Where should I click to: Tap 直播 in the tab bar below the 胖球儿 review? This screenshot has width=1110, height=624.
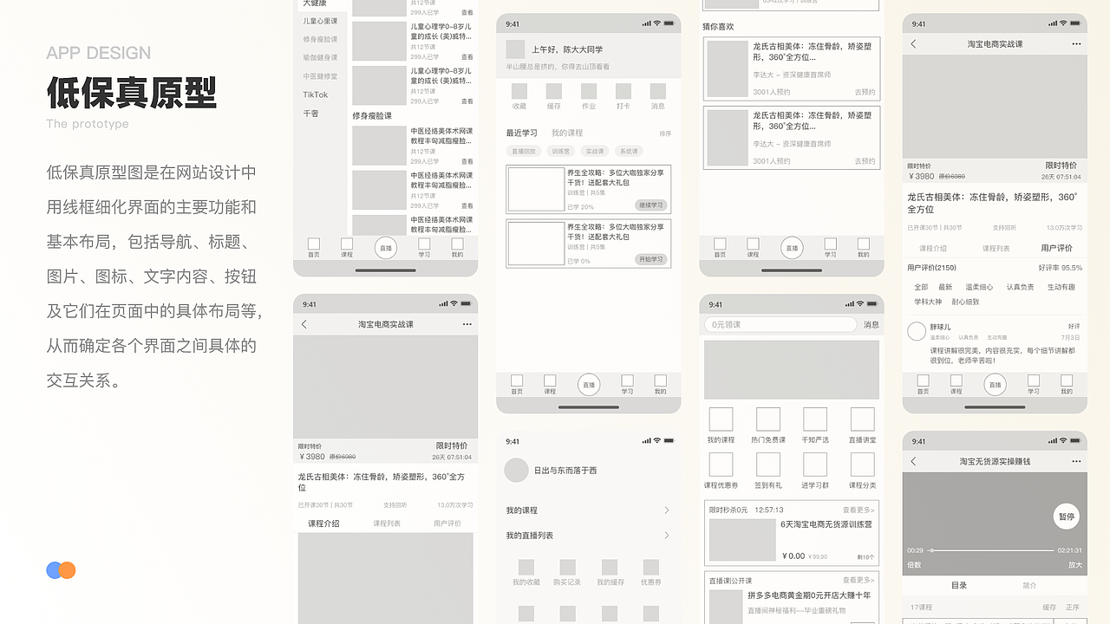pos(995,385)
